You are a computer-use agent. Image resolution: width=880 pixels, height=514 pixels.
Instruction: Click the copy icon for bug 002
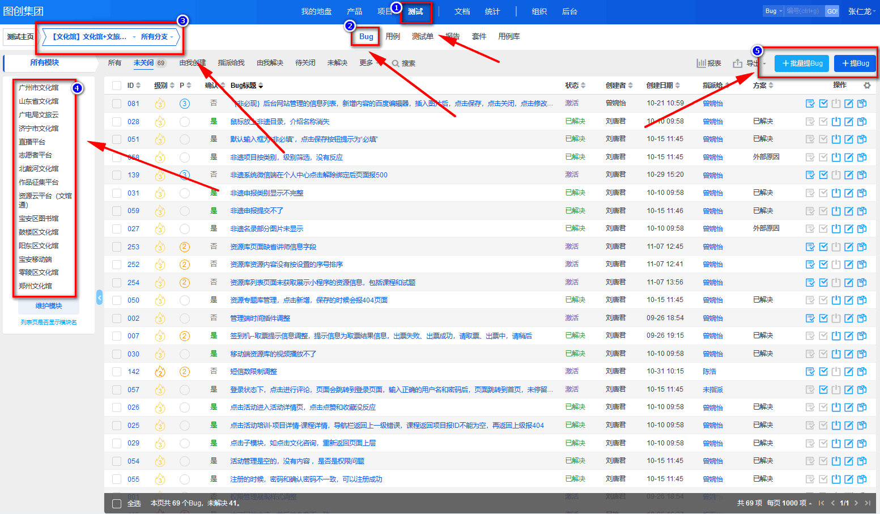(862, 318)
